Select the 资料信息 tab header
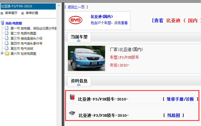This screenshot has width=201, height=126. (79, 82)
